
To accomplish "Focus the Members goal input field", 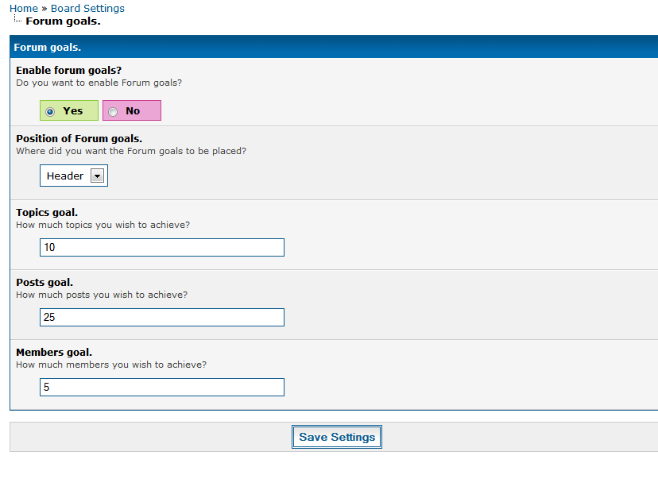I will coord(162,388).
